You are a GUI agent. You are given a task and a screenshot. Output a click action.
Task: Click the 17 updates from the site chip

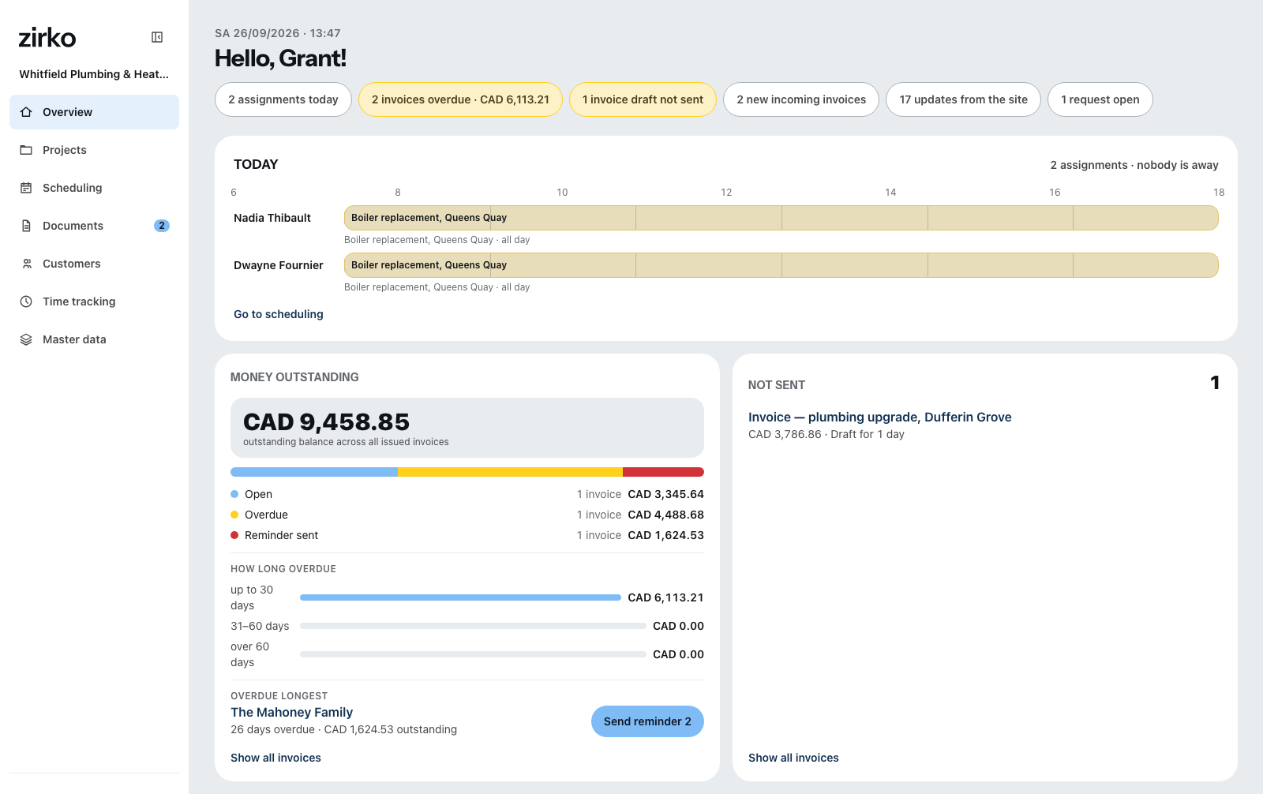[x=963, y=99]
